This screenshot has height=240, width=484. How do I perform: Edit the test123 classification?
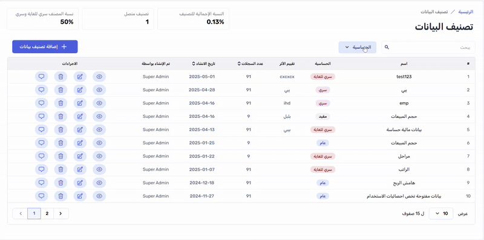pos(80,77)
